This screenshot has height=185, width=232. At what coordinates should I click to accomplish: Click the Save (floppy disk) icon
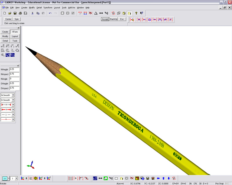(x=15, y=13)
